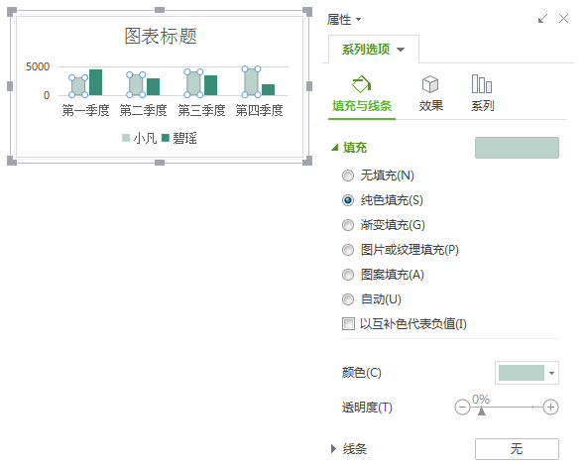Increase transparency with the plus button
This screenshot has height=469, width=587.
pos(550,407)
